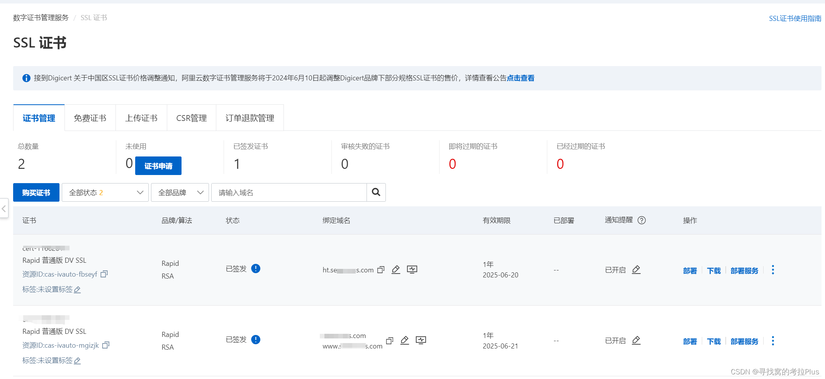Image resolution: width=825 pixels, height=379 pixels.
Task: Click 部署服务 for 2025-06-20 certificate
Action: click(744, 270)
